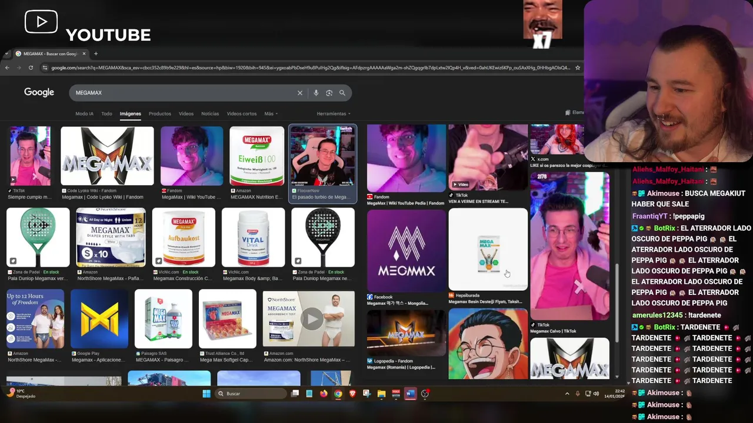
Task: Open laughing cartoon character image
Action: [488, 344]
